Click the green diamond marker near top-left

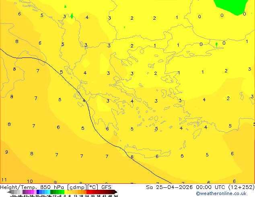tap(72, 16)
